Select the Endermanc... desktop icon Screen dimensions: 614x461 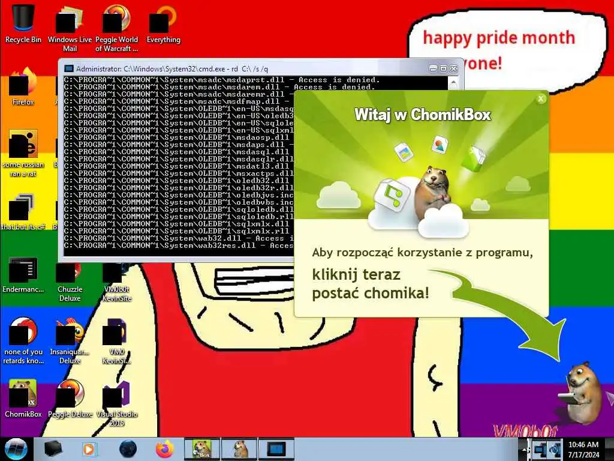tap(23, 274)
